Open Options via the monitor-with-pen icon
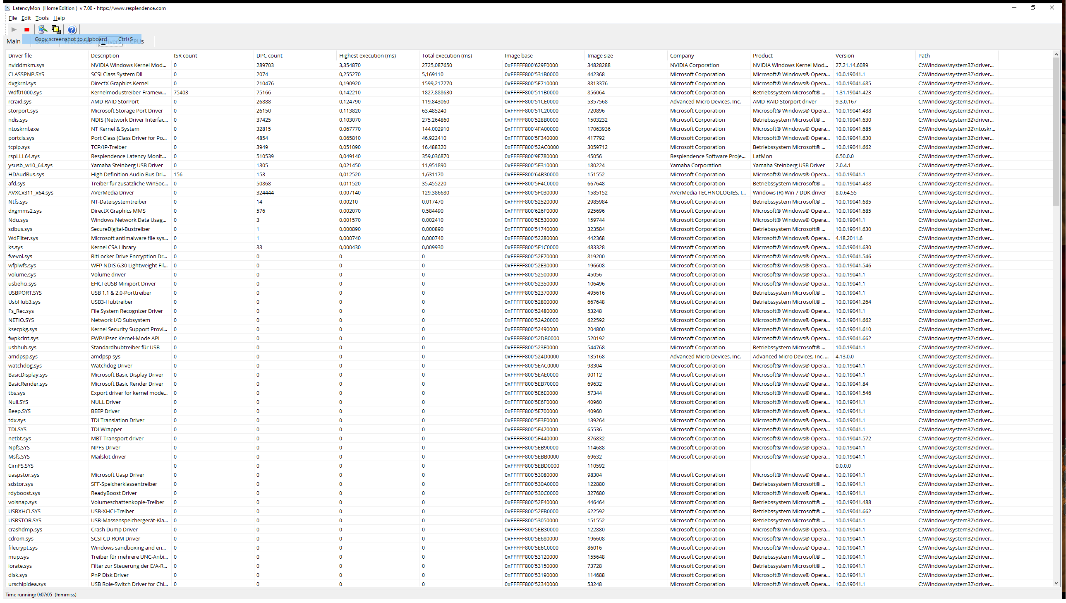 click(42, 29)
